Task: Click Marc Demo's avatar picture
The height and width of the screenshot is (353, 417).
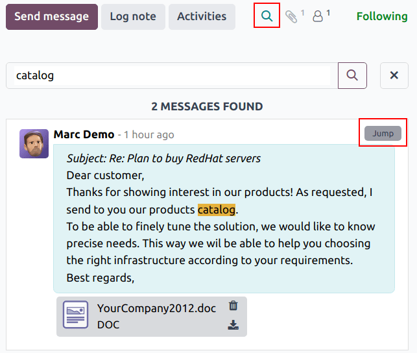Action: (34, 143)
